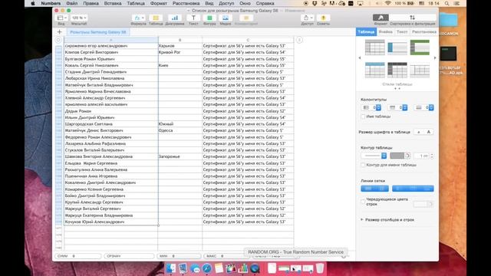The height and width of the screenshot is (276, 491).
Task: Click the table handle at top-left corner
Action: pyautogui.click(x=58, y=40)
